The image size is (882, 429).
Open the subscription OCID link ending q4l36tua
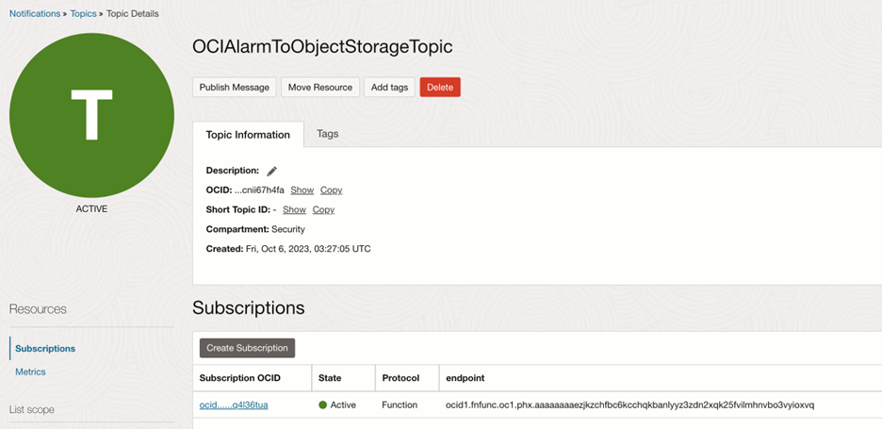pyautogui.click(x=234, y=405)
